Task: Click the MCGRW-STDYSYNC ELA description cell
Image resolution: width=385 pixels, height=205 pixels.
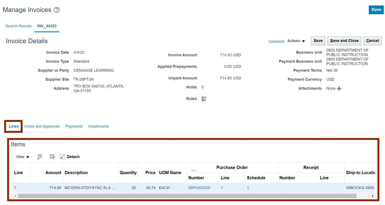Action: (x=90, y=188)
